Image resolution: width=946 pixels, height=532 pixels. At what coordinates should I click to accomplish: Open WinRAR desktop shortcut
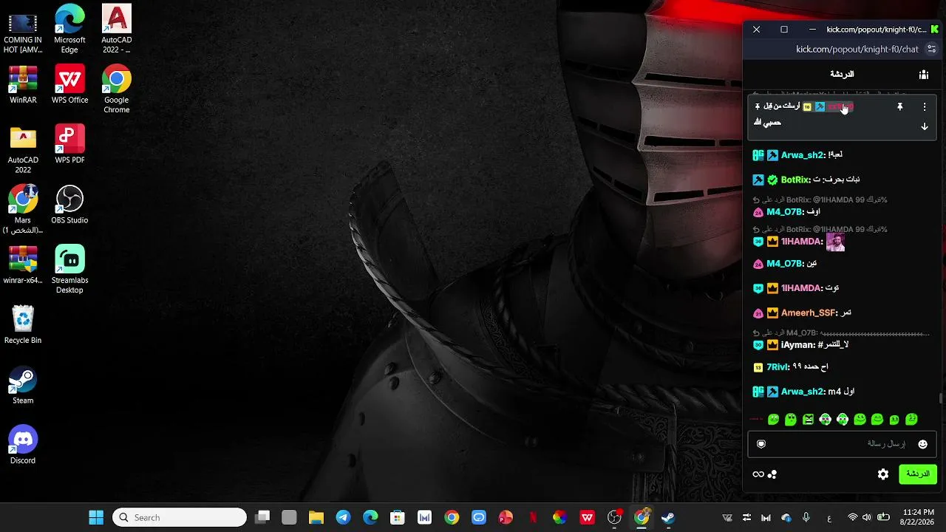coord(23,85)
